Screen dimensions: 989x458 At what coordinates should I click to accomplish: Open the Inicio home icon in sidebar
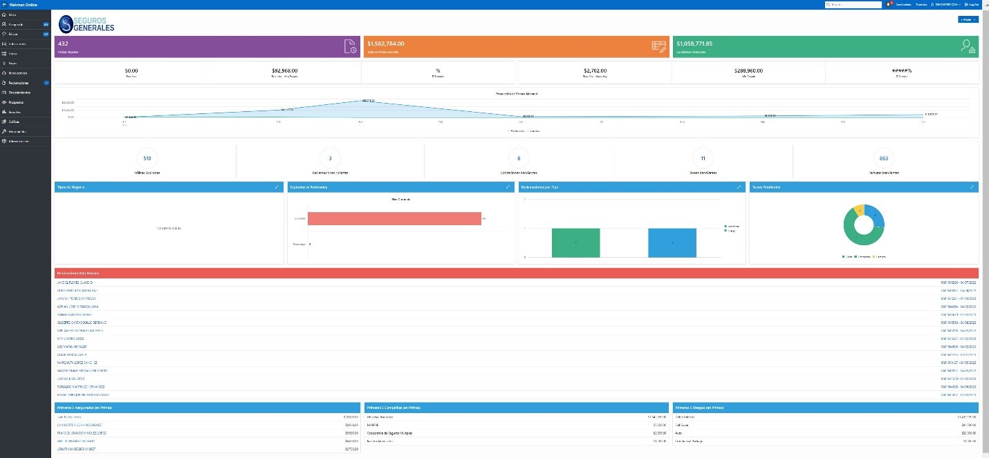tap(4, 14)
